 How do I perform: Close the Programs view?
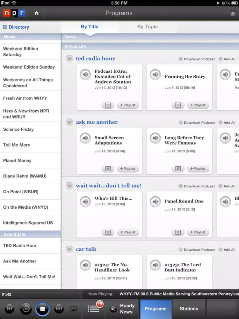click(233, 13)
